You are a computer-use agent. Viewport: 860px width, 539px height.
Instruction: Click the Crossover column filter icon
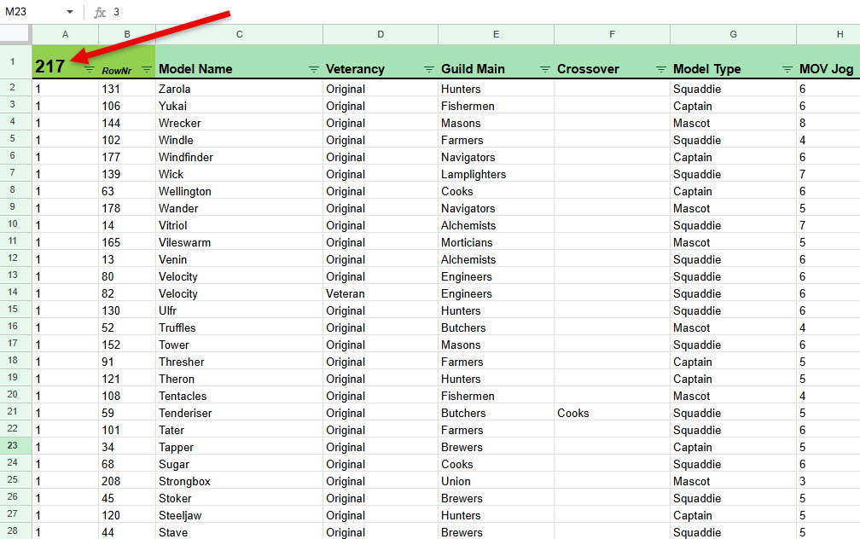coord(660,69)
